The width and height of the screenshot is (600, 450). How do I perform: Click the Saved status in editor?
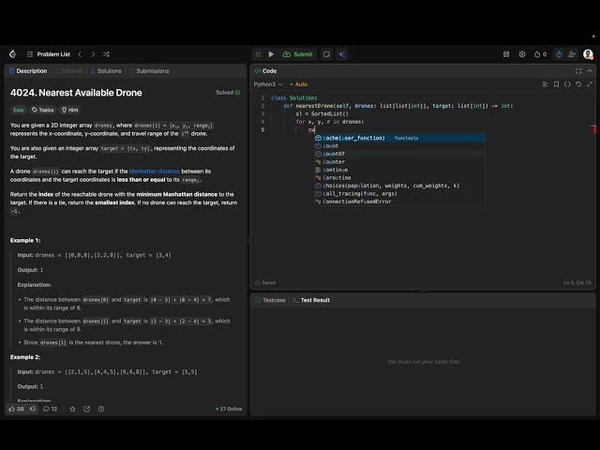click(x=265, y=283)
